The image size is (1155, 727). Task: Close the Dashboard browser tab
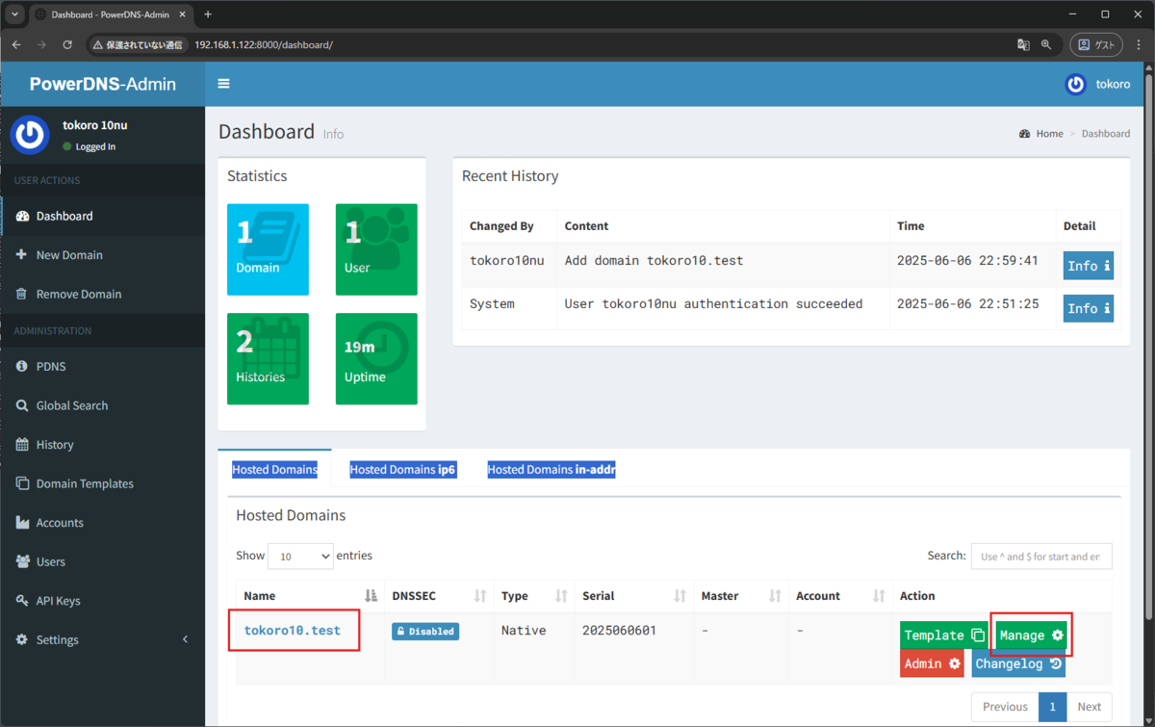[184, 14]
